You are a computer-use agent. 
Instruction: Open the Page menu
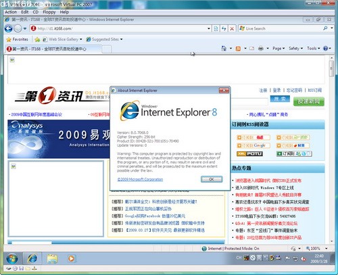coord(279,49)
